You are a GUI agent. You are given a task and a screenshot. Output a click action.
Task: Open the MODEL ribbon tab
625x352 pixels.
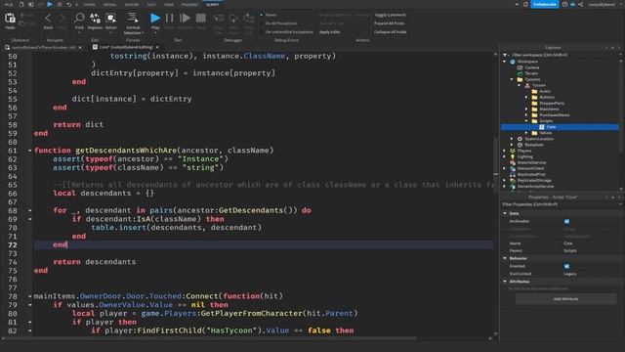tap(110, 4)
